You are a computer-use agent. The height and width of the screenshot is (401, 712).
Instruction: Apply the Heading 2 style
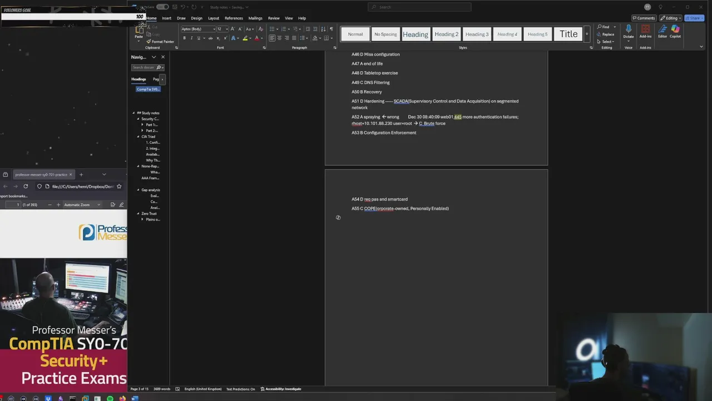click(x=447, y=34)
